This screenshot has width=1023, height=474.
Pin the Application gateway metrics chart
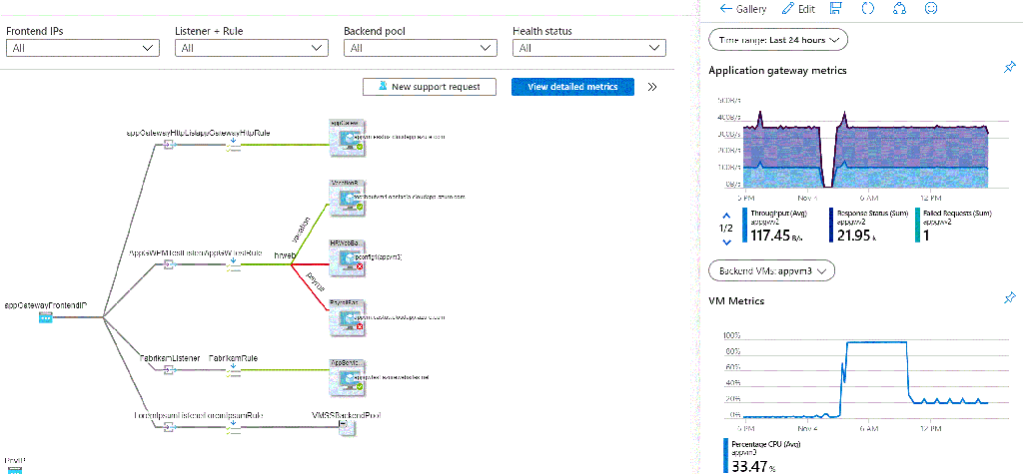coord(1010,68)
